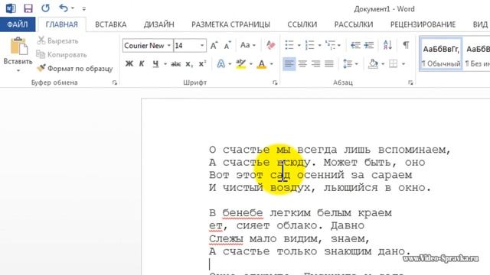490x275 pixels.
Task: Align text left
Action: point(289,64)
